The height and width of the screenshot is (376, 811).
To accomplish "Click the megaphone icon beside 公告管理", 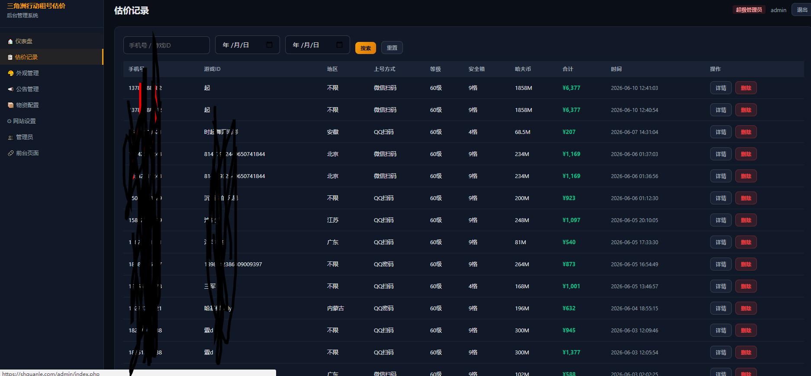I will pos(11,89).
